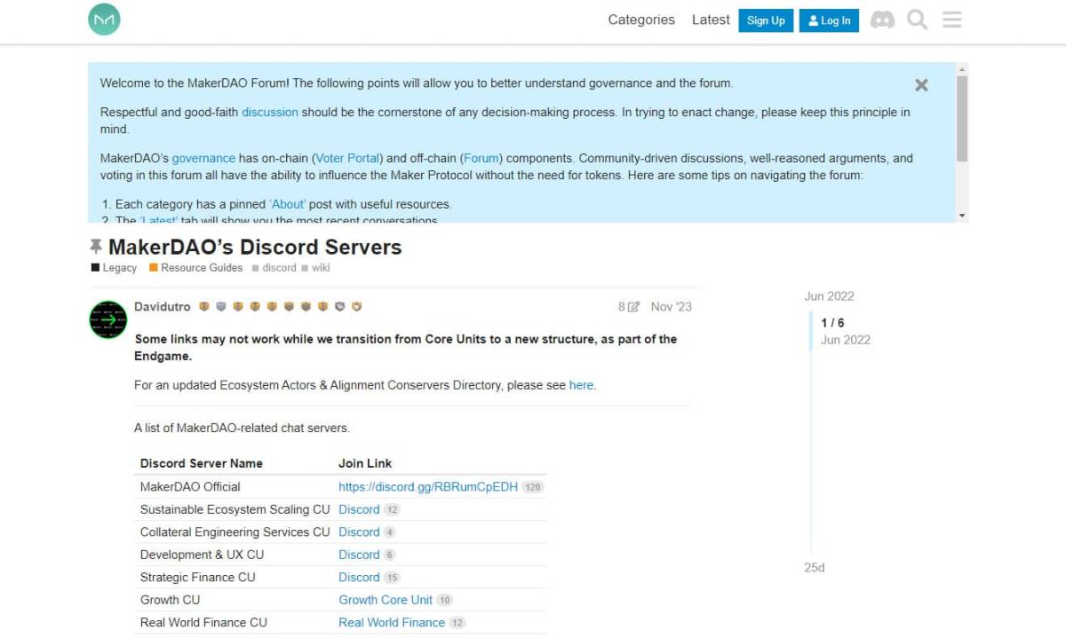Click the pinned topic pin icon
The height and width of the screenshot is (638, 1066).
[96, 247]
